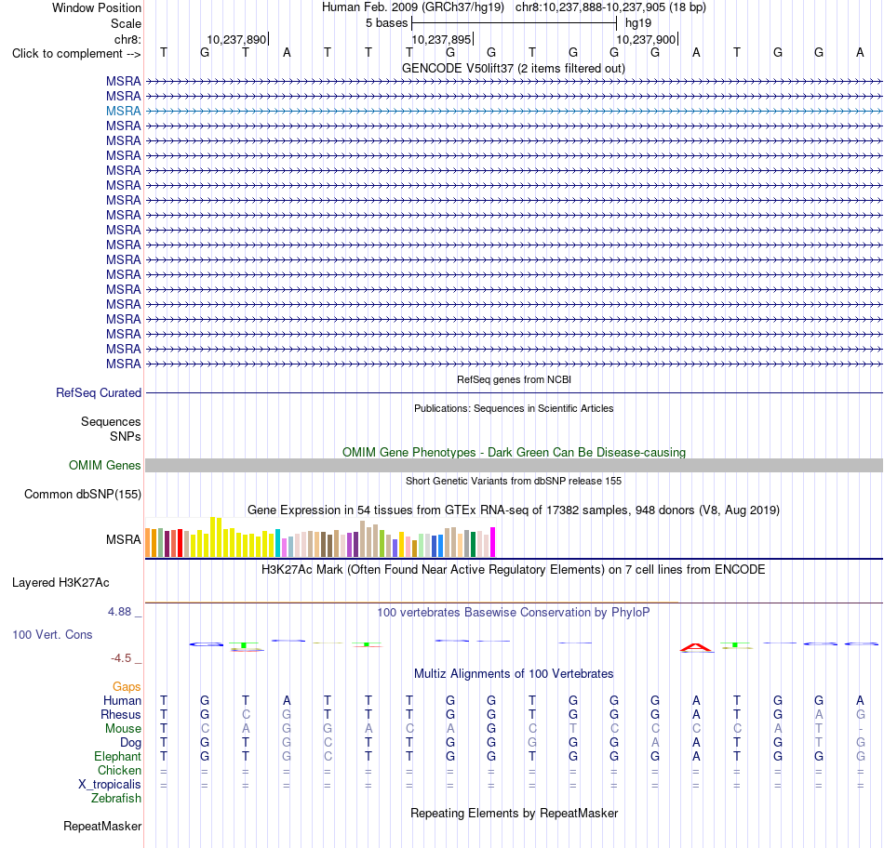The image size is (884, 848).
Task: Select the Human alignment row label
Action: (x=122, y=700)
